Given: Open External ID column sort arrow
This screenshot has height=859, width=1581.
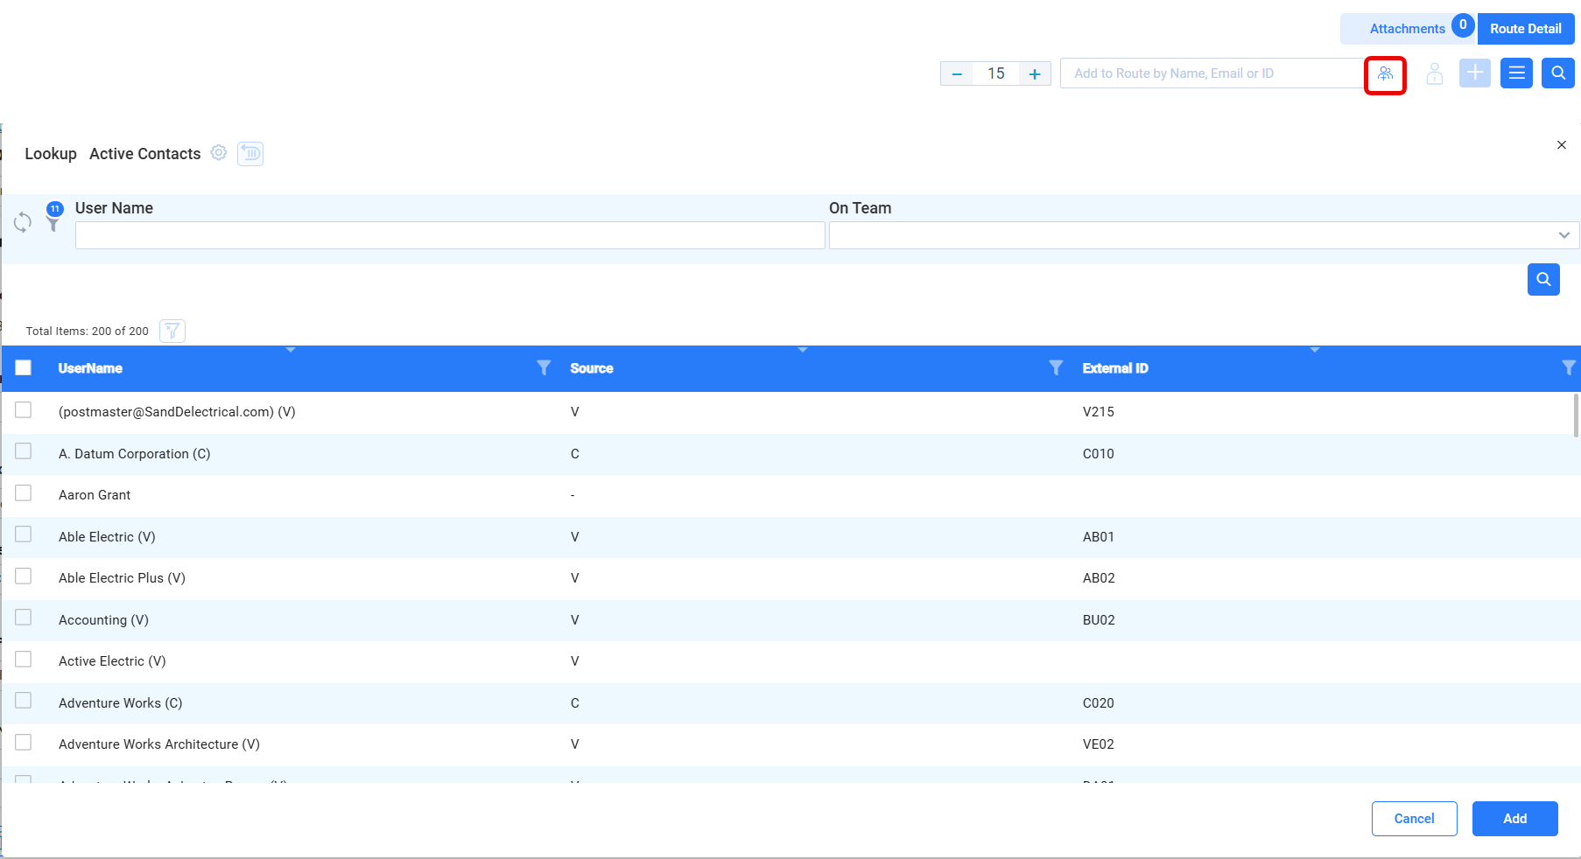Looking at the screenshot, I should tap(1315, 350).
